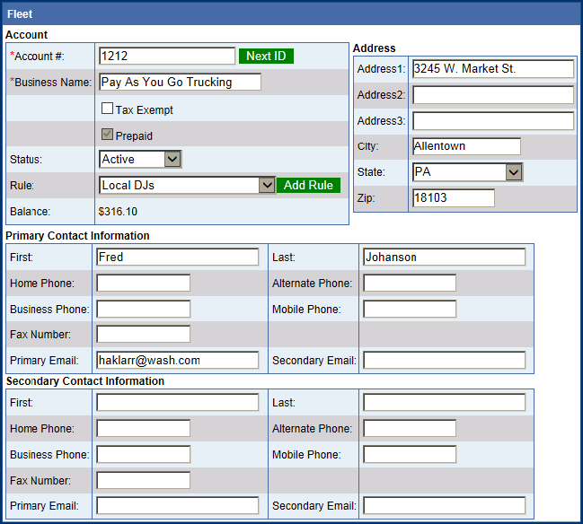
Task: Click the green Add Rule button
Action: 308,185
